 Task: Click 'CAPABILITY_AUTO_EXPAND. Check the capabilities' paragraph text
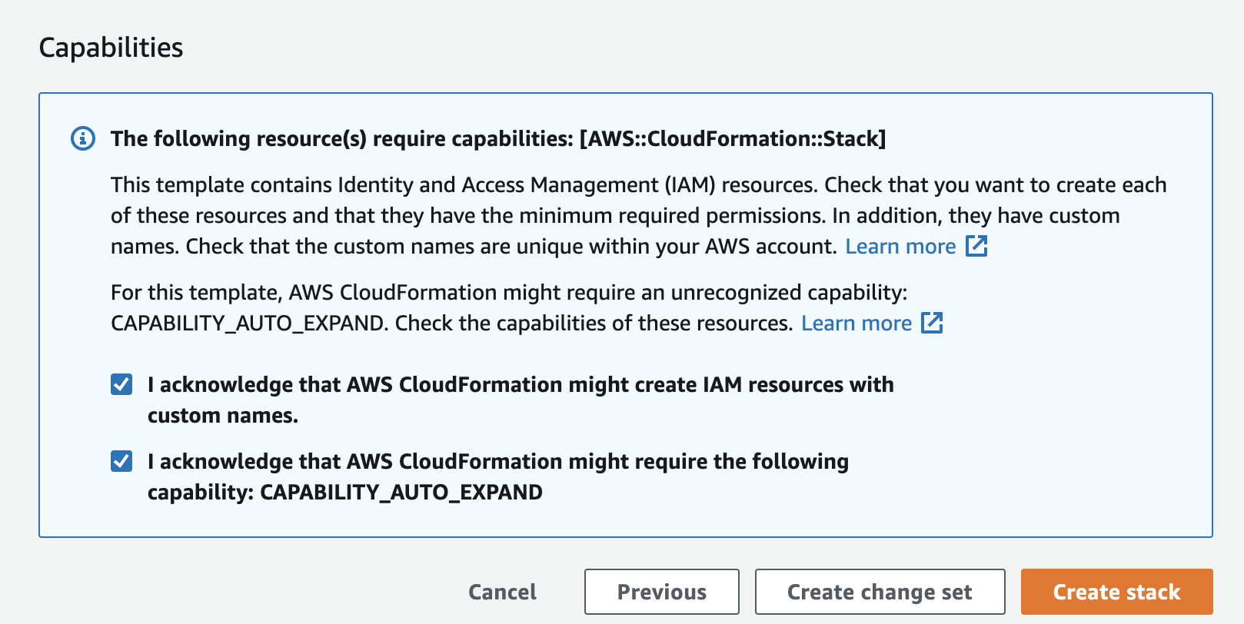[x=451, y=324]
